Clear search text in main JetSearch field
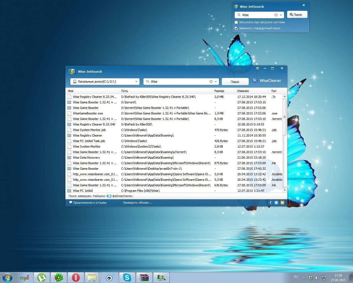The width and height of the screenshot is (353, 283). tap(211, 82)
